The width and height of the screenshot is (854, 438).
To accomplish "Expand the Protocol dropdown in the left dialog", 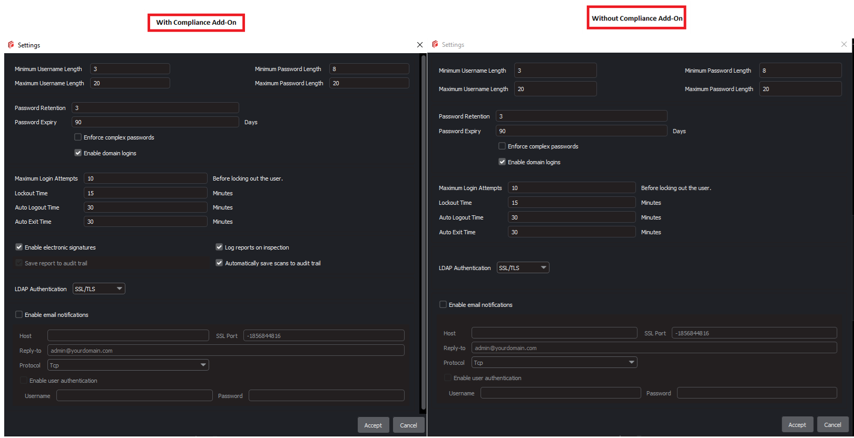I will pyautogui.click(x=128, y=365).
